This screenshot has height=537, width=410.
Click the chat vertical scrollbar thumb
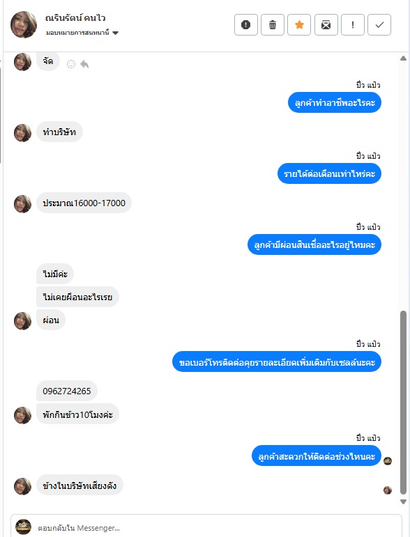coord(404,403)
